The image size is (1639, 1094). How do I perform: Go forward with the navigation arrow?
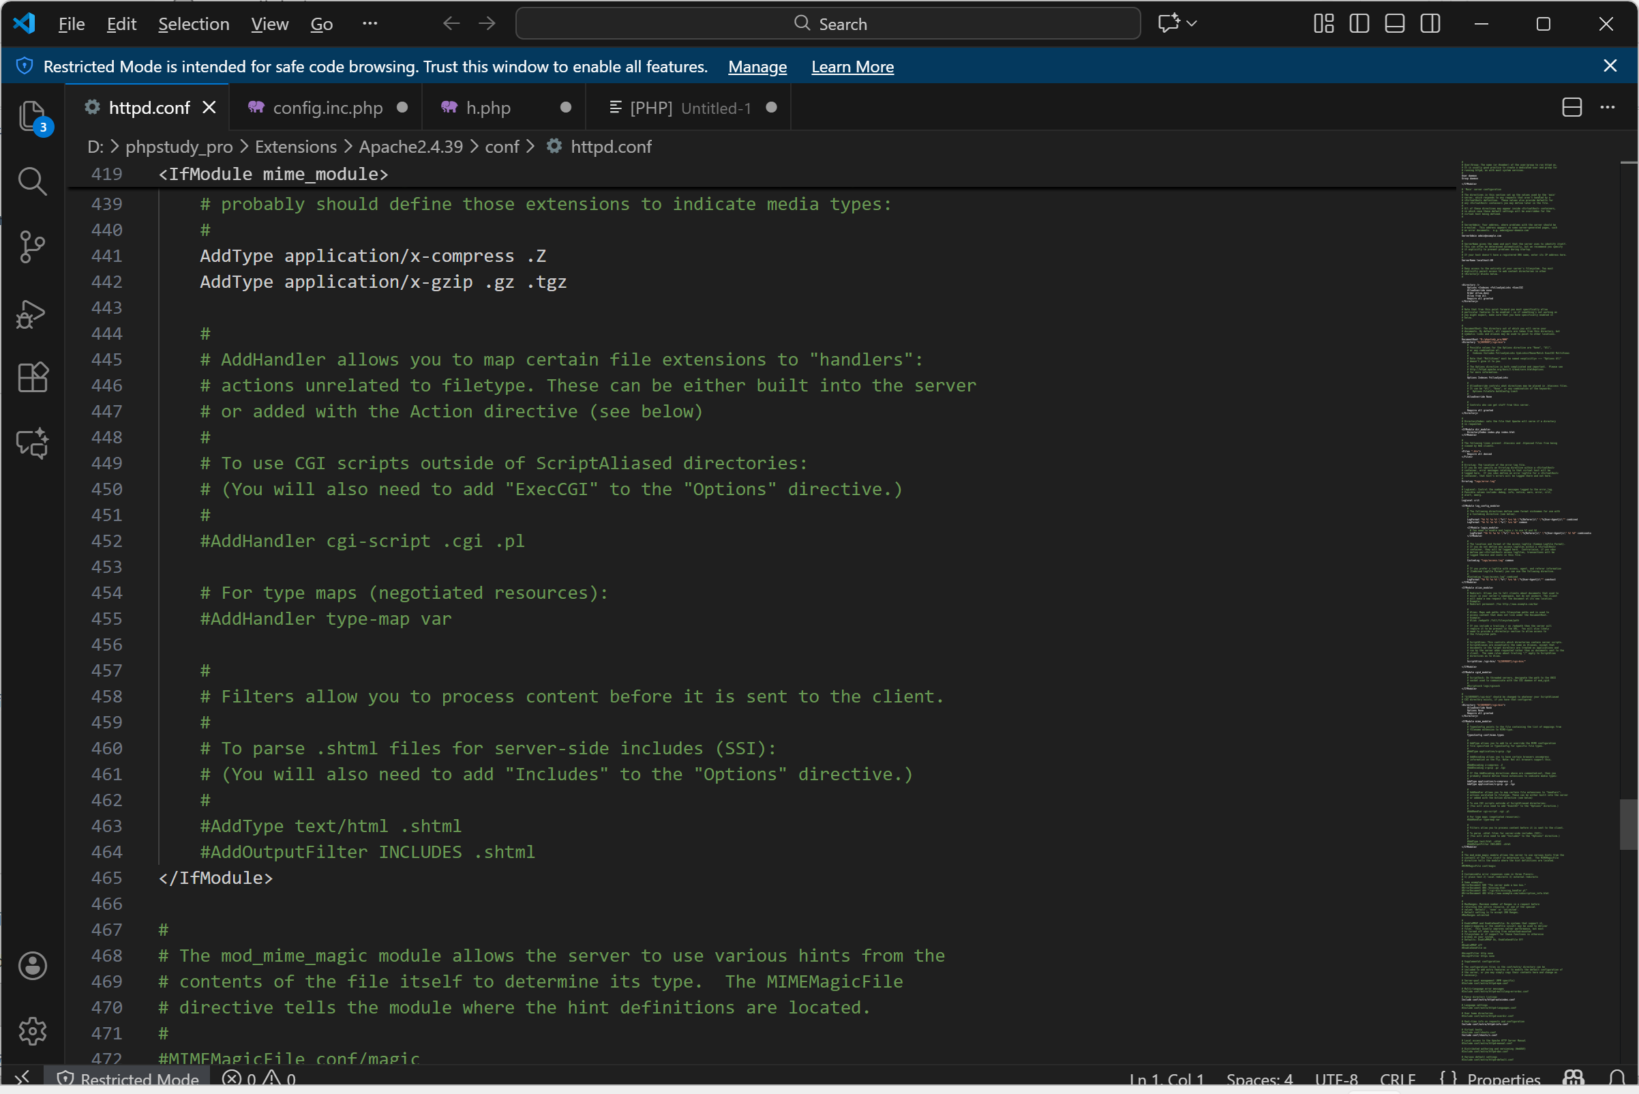487,24
